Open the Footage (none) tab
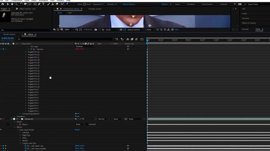 tap(94, 9)
